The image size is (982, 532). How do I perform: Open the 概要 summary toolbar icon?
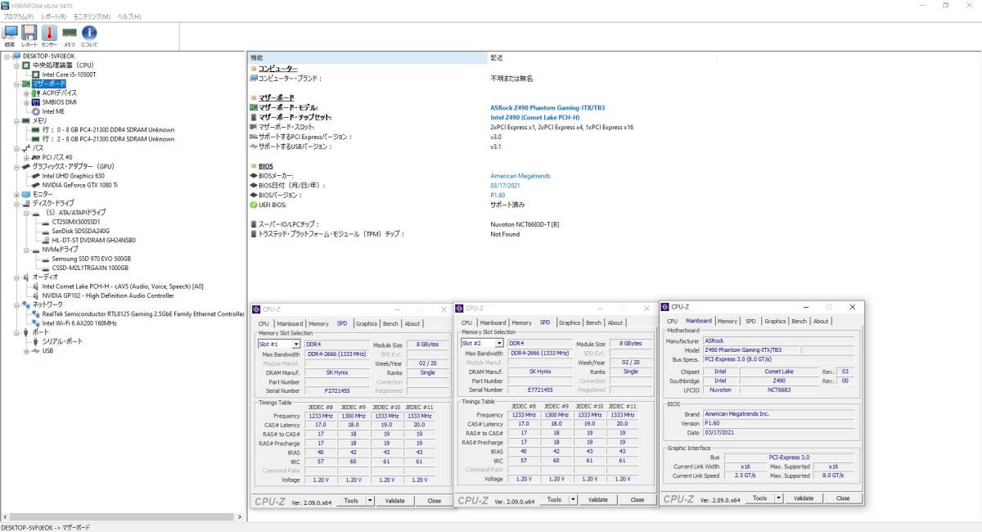point(10,36)
